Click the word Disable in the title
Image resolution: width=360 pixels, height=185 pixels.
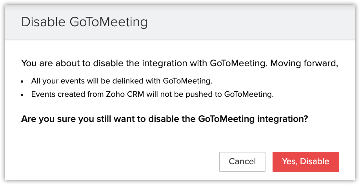tap(44, 22)
